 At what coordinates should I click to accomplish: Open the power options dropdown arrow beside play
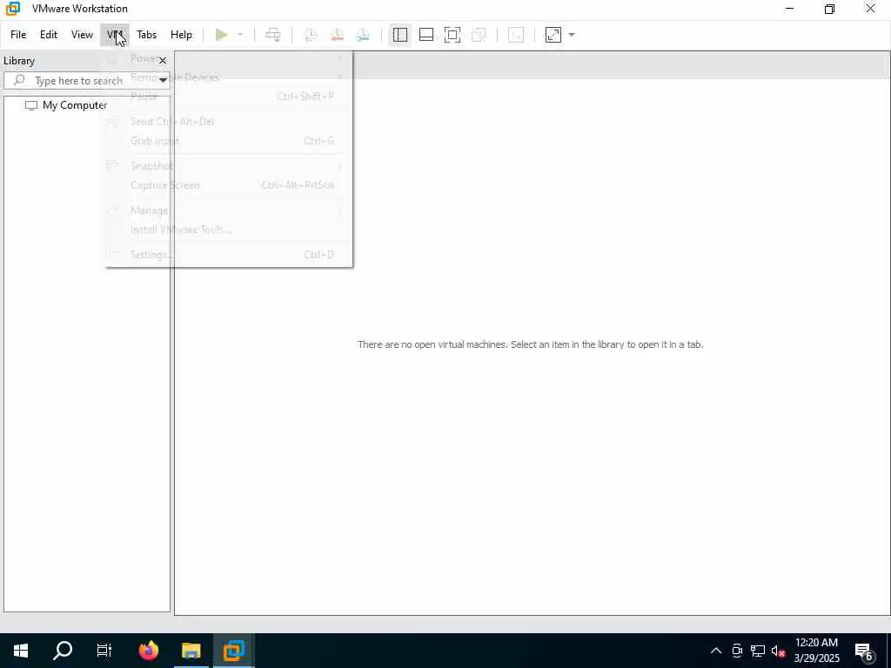[x=240, y=35]
